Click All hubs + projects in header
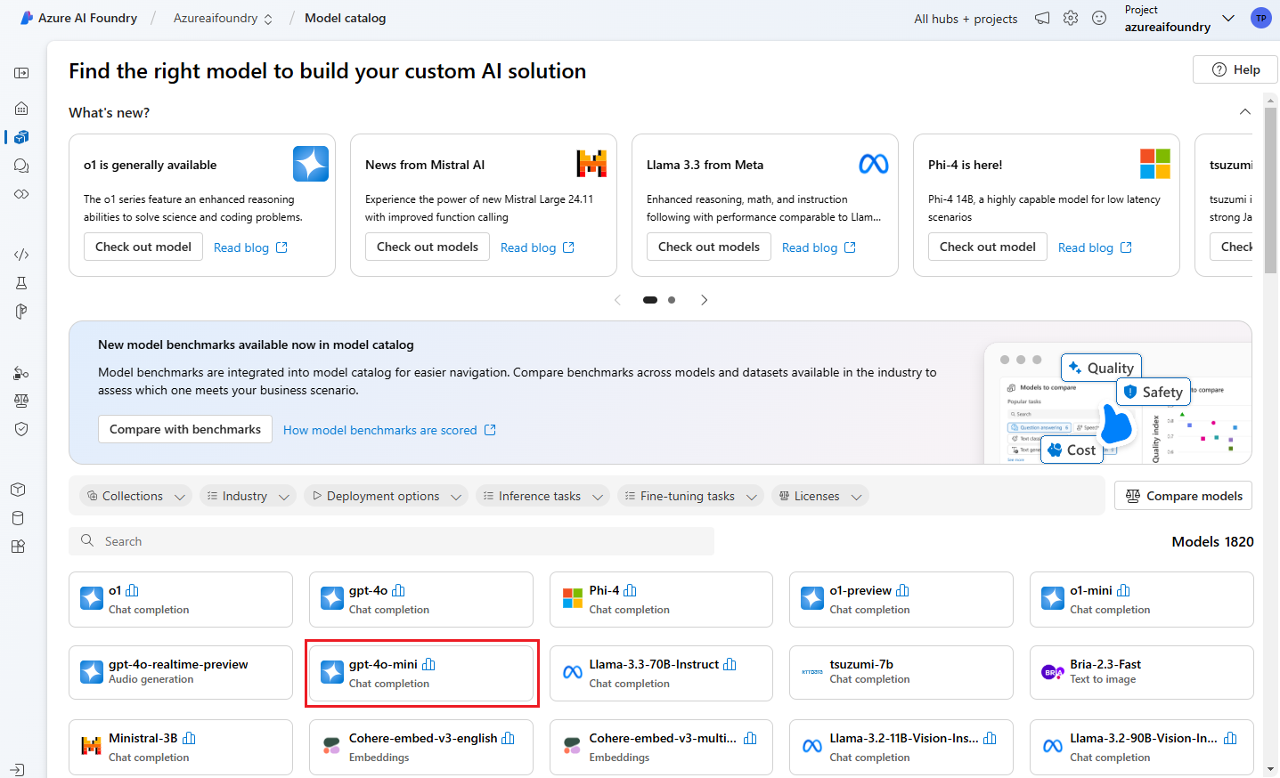 pos(966,19)
